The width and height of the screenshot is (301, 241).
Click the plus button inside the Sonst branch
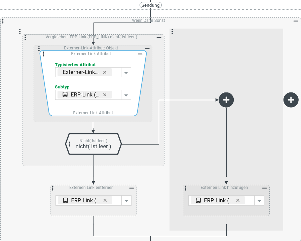226,100
